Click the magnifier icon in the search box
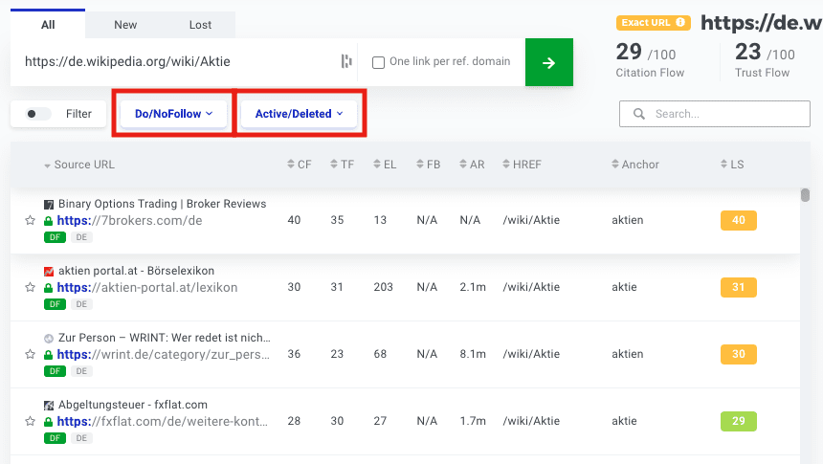 [x=638, y=114]
